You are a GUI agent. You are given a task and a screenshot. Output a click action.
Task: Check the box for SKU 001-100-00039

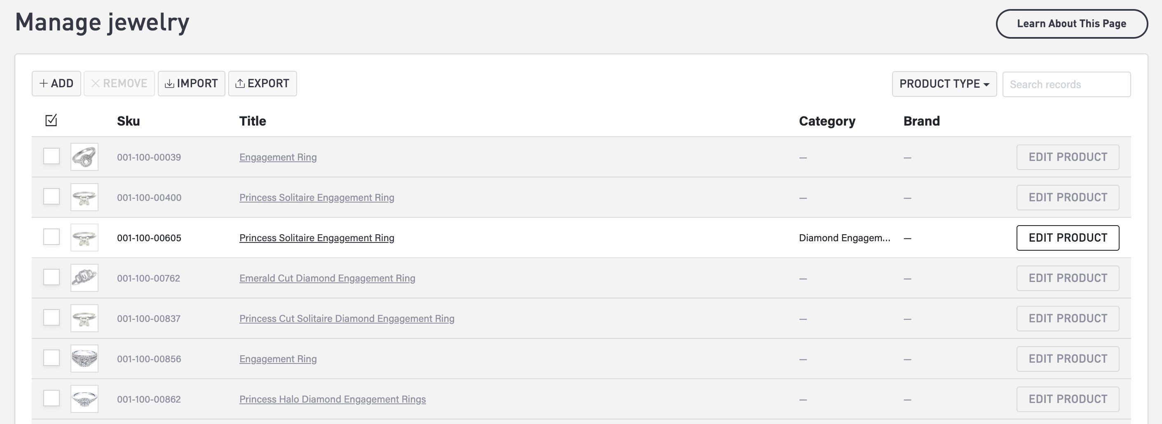52,156
